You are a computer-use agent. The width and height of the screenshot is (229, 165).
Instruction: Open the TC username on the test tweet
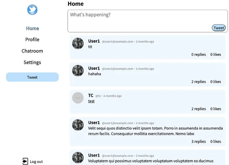coord(91,95)
